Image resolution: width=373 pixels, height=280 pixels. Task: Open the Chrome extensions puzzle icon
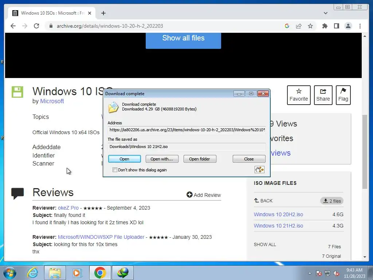(325, 26)
